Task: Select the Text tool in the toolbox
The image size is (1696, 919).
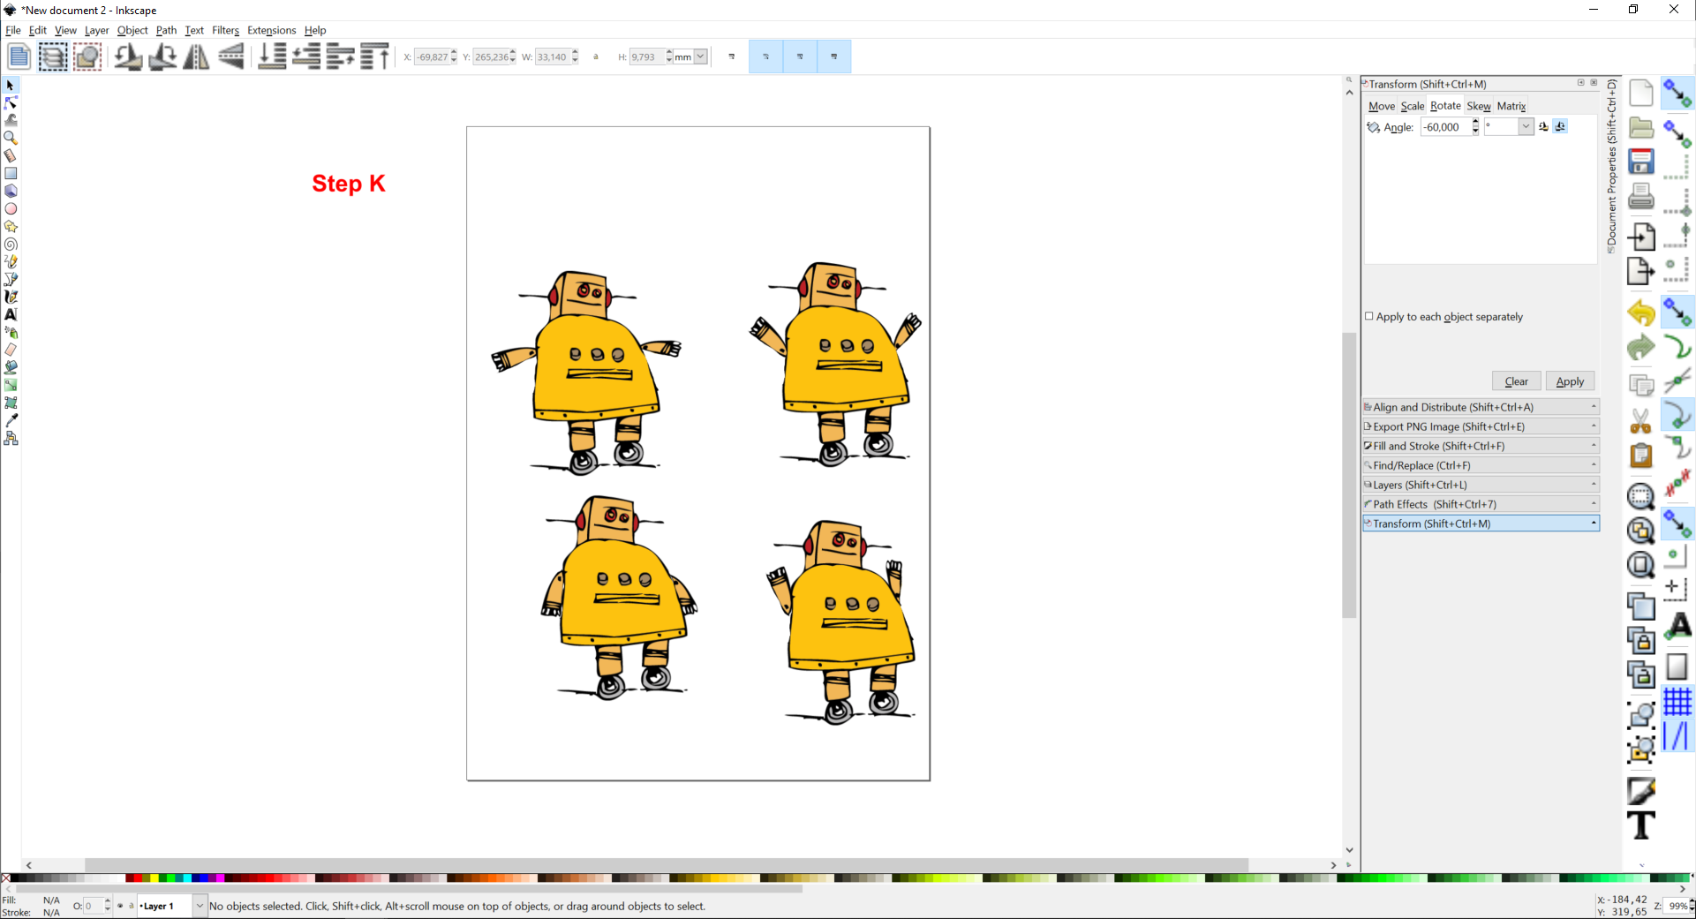Action: coord(11,314)
